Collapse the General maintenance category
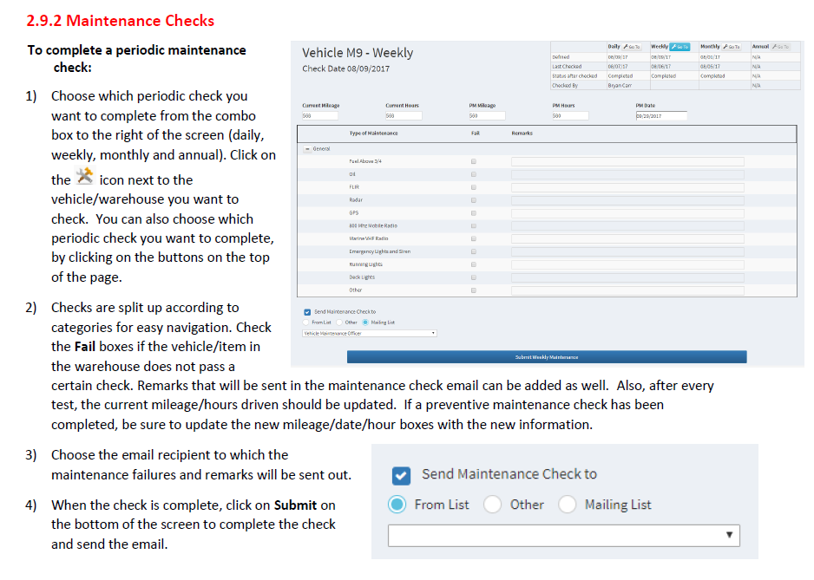Image resolution: width=814 pixels, height=580 pixels. (x=307, y=149)
